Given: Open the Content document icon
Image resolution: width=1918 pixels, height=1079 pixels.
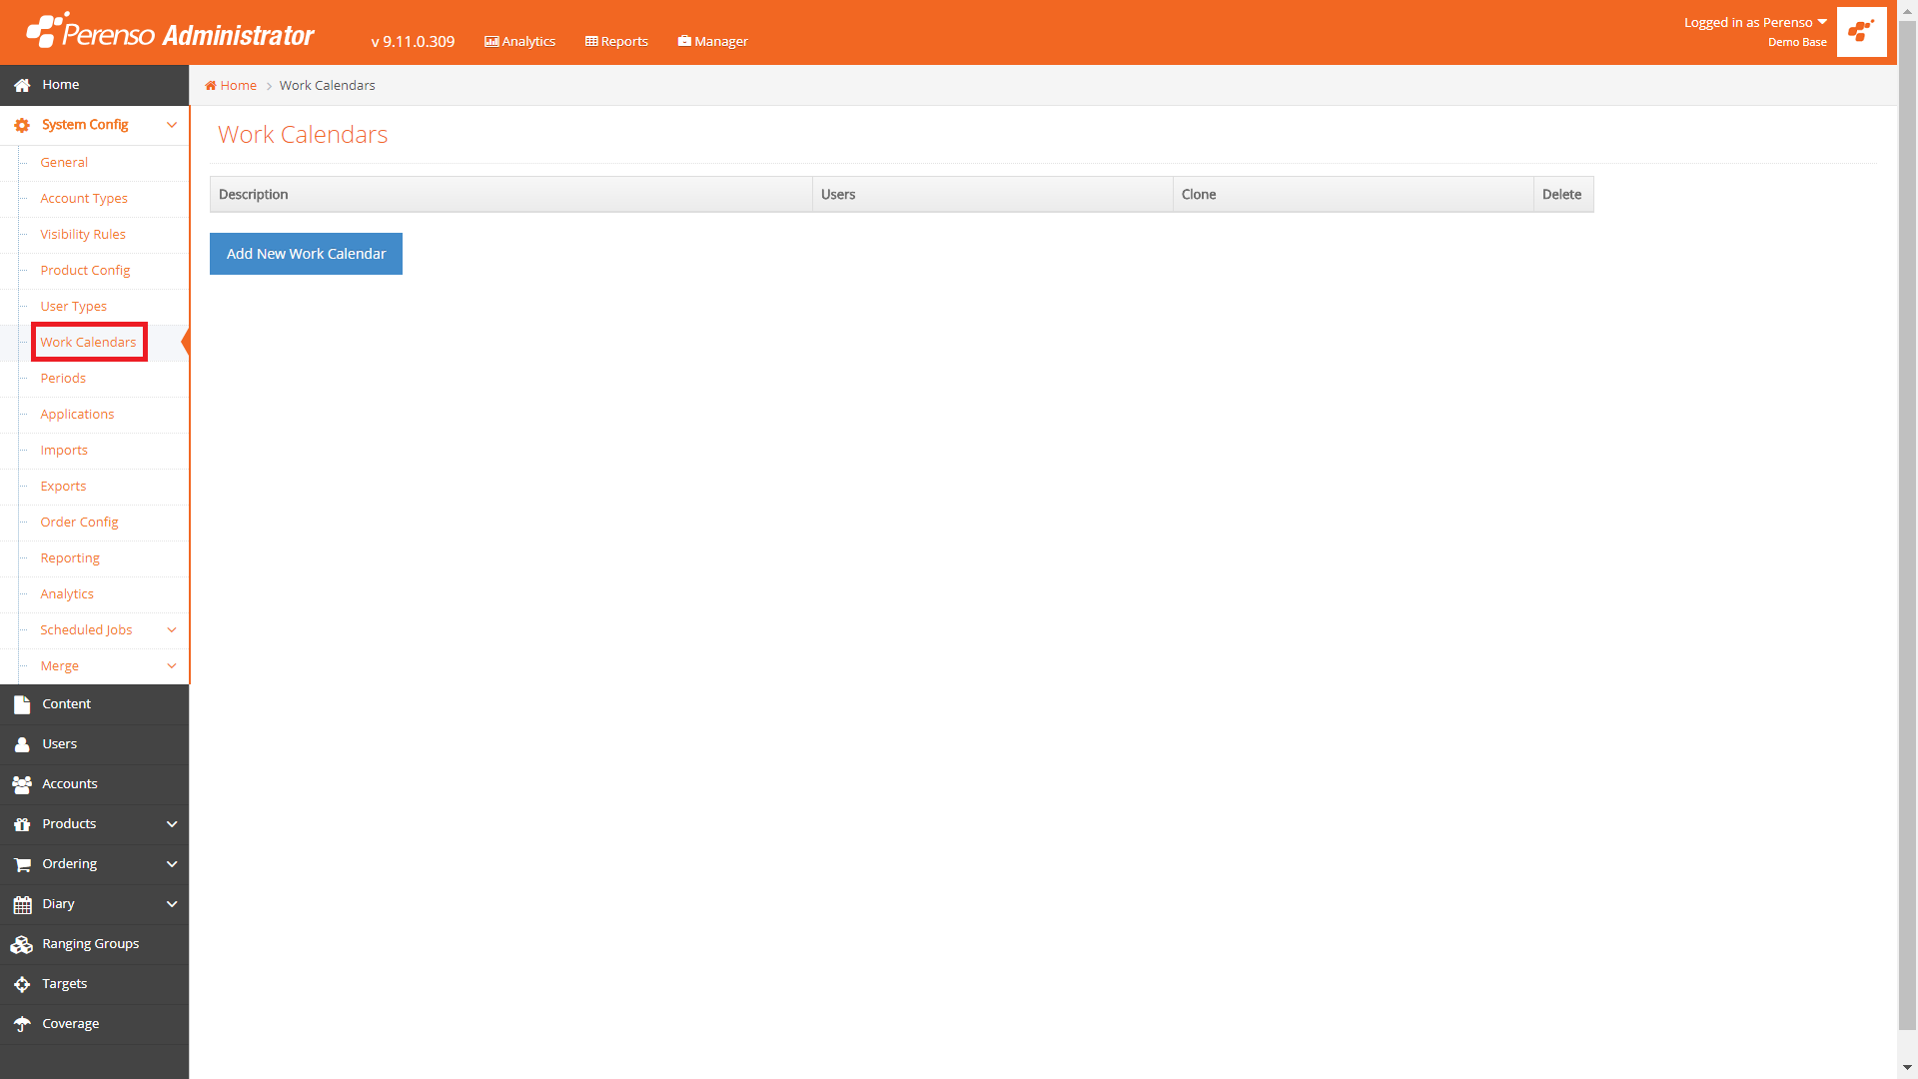Looking at the screenshot, I should 22,704.
